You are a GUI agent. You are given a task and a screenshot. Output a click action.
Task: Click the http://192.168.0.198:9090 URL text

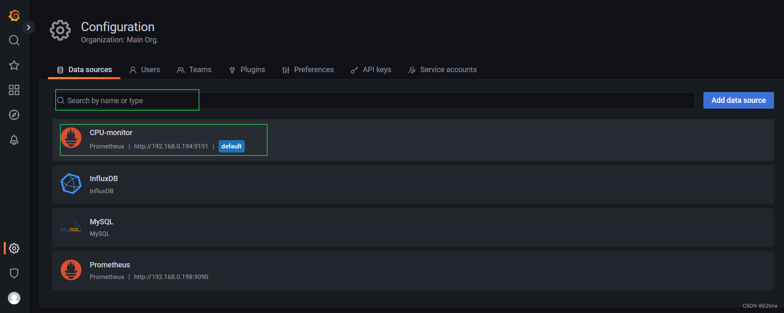171,277
